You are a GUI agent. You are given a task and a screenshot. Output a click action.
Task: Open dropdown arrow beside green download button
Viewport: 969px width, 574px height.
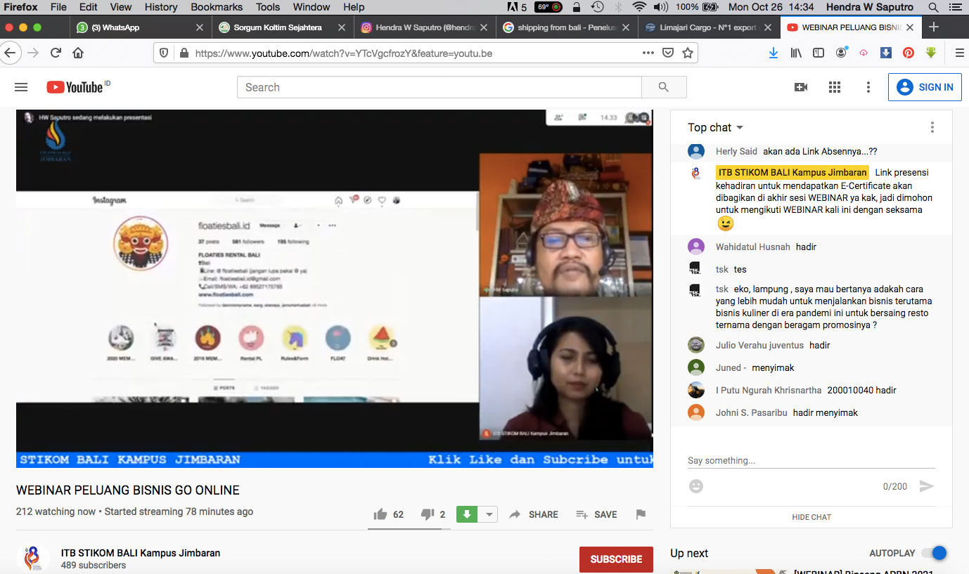coord(487,514)
